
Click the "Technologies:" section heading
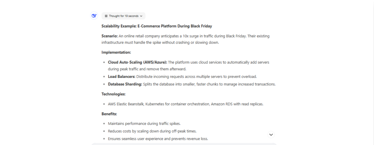(x=114, y=94)
